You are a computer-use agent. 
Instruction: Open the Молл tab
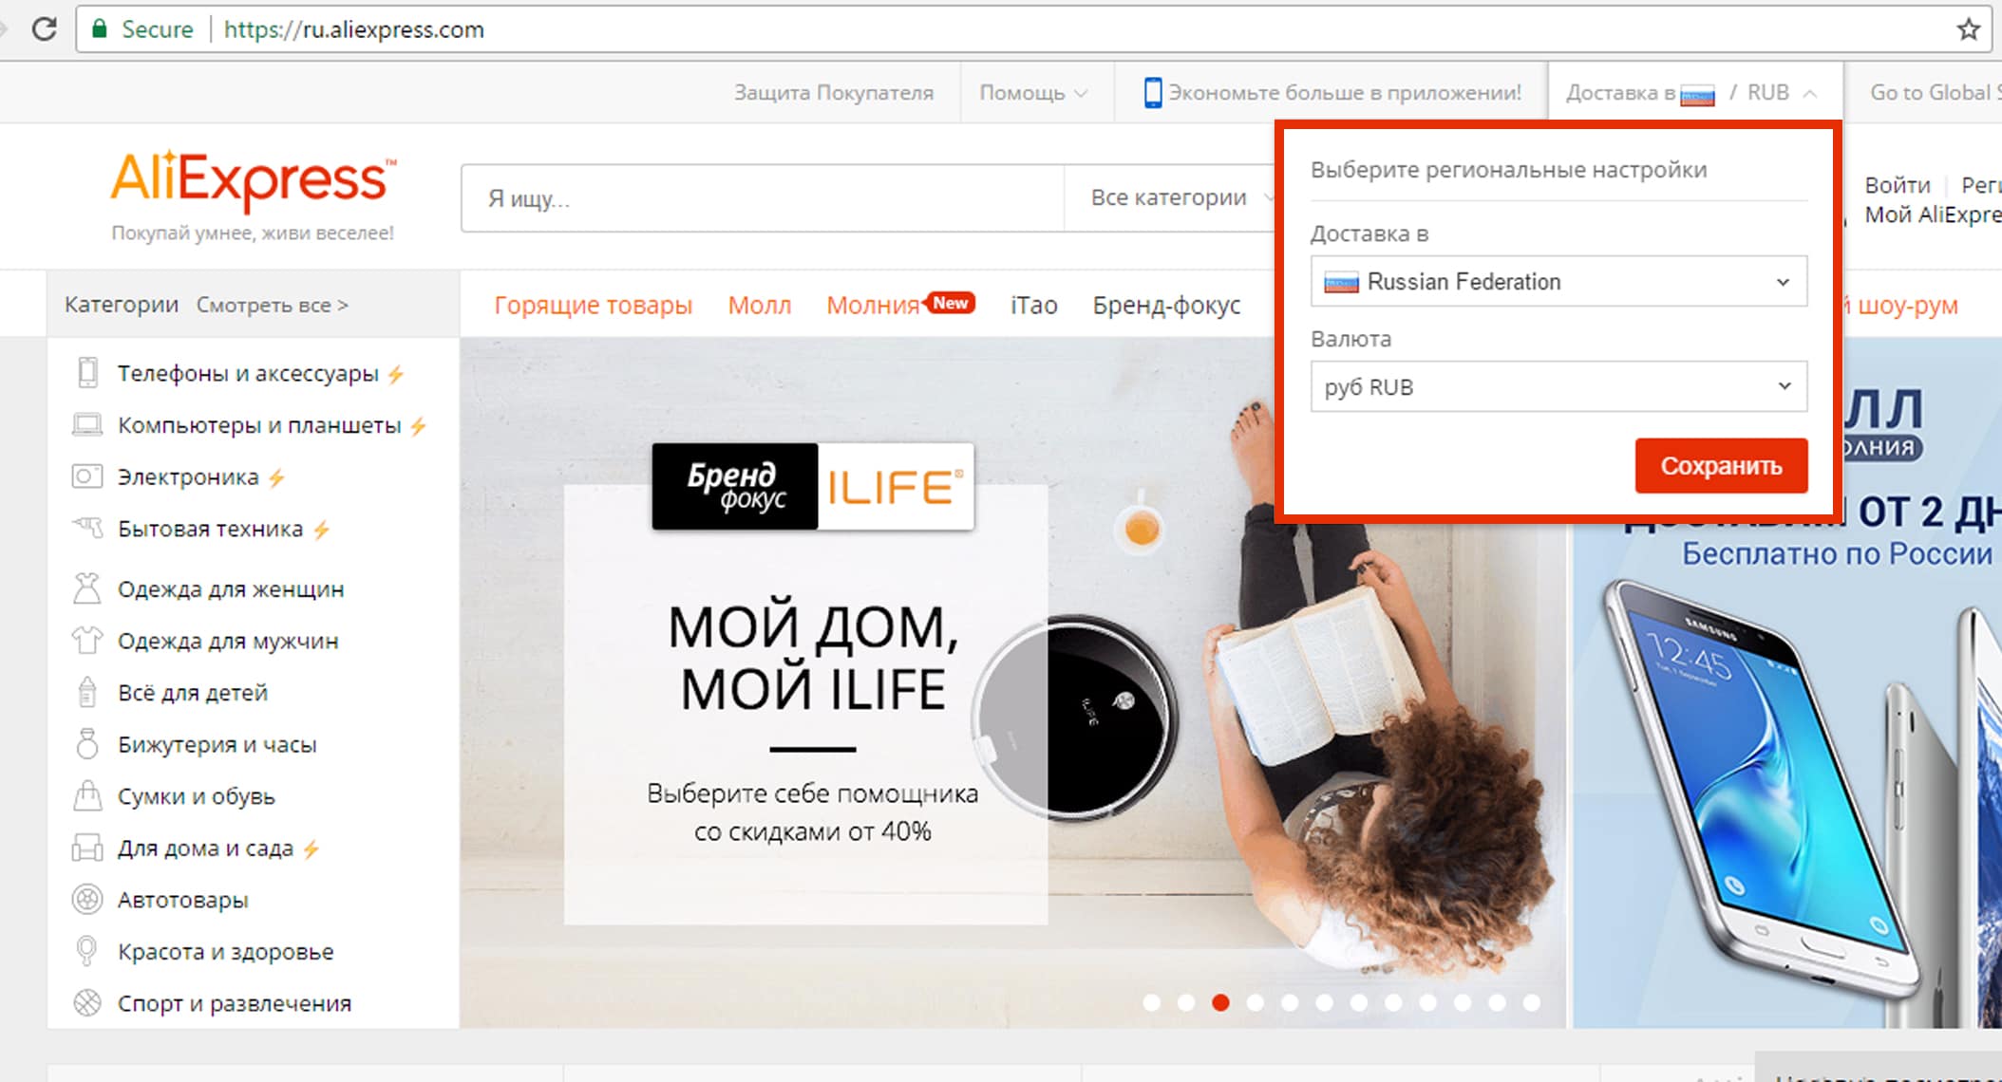(x=760, y=305)
